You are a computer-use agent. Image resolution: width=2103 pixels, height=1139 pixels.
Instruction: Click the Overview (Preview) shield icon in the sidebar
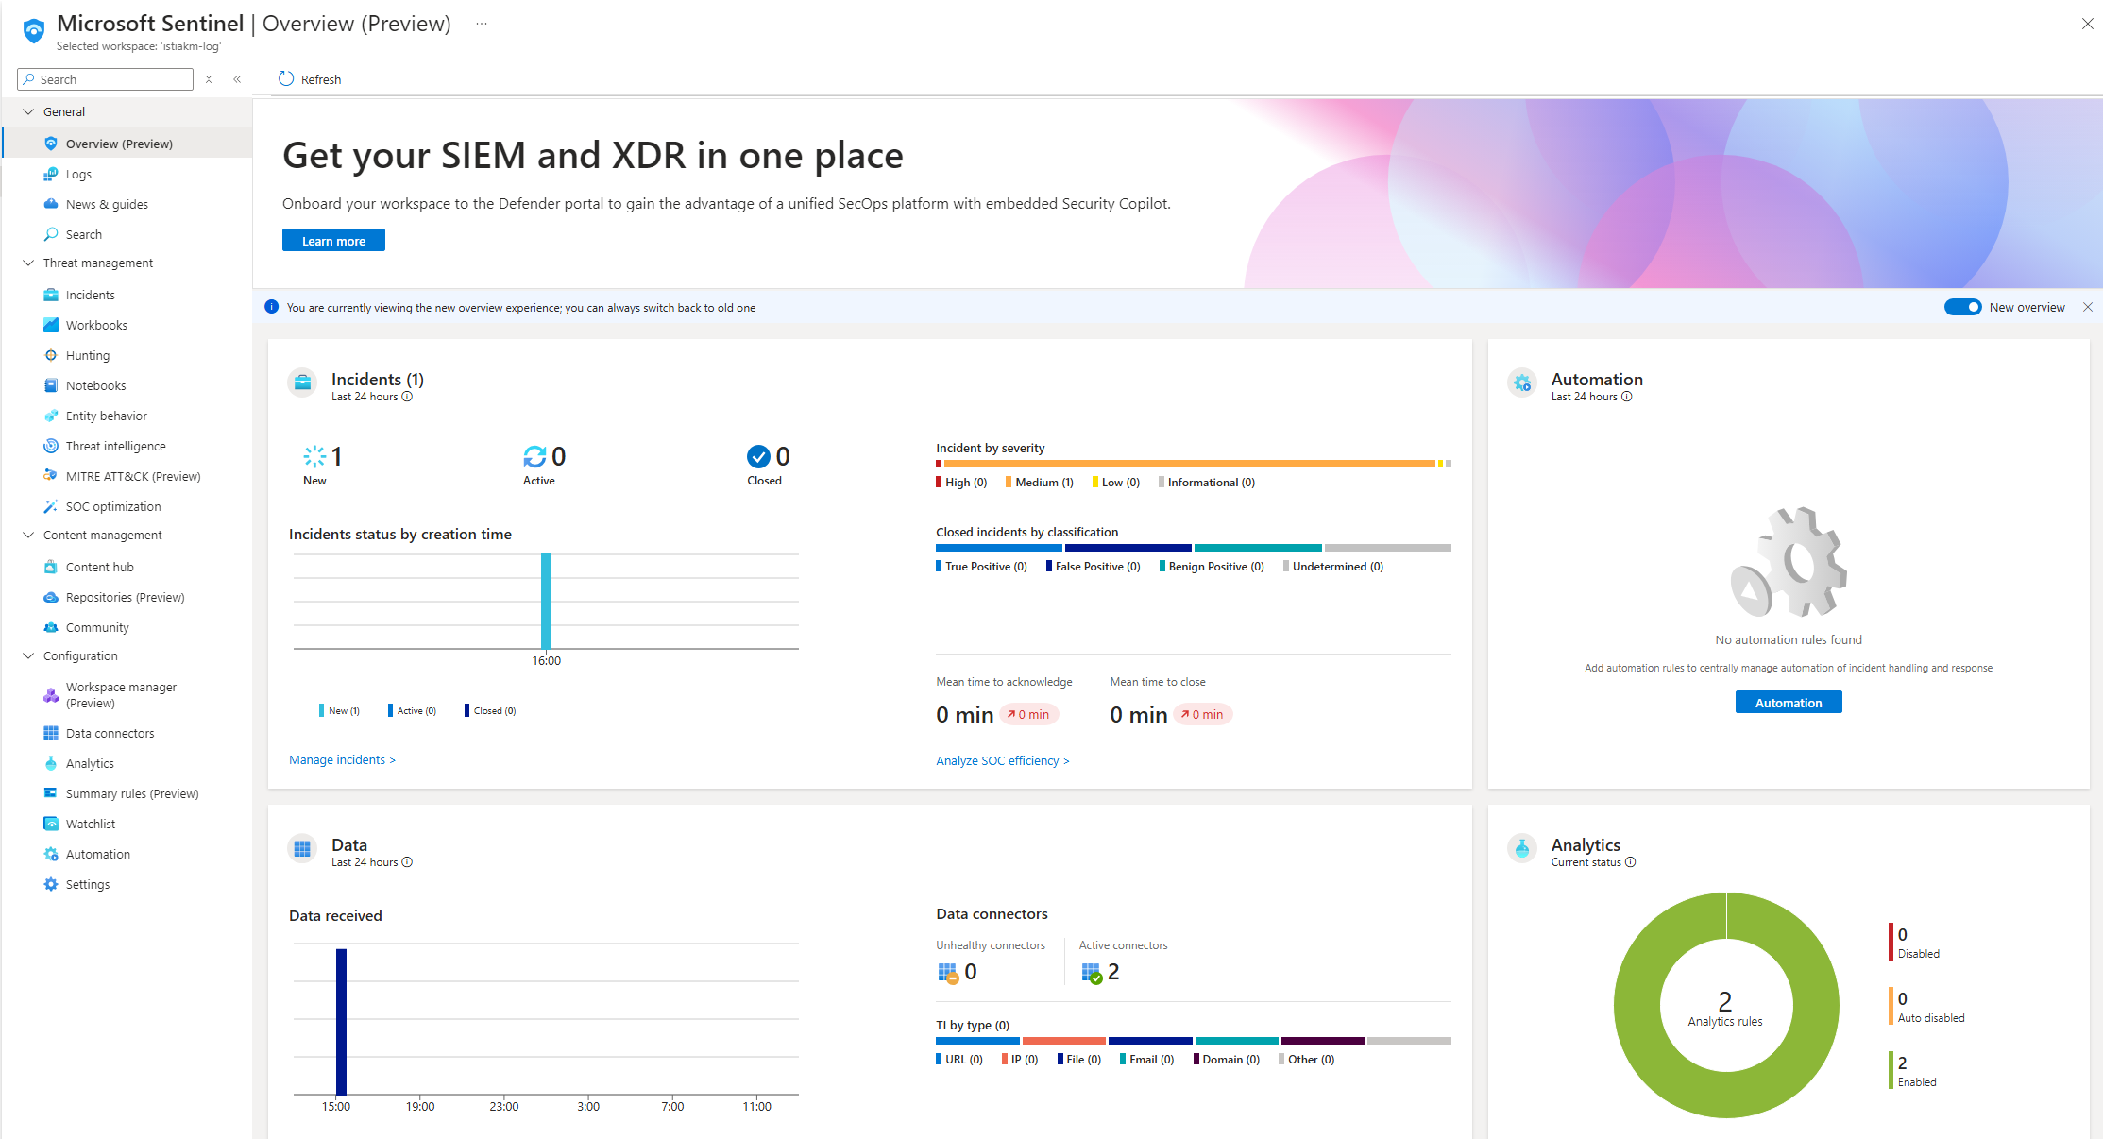coord(51,144)
